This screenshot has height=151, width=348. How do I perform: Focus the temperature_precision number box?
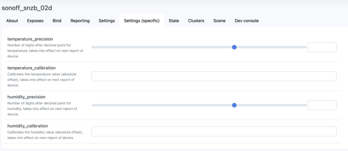[322, 47]
